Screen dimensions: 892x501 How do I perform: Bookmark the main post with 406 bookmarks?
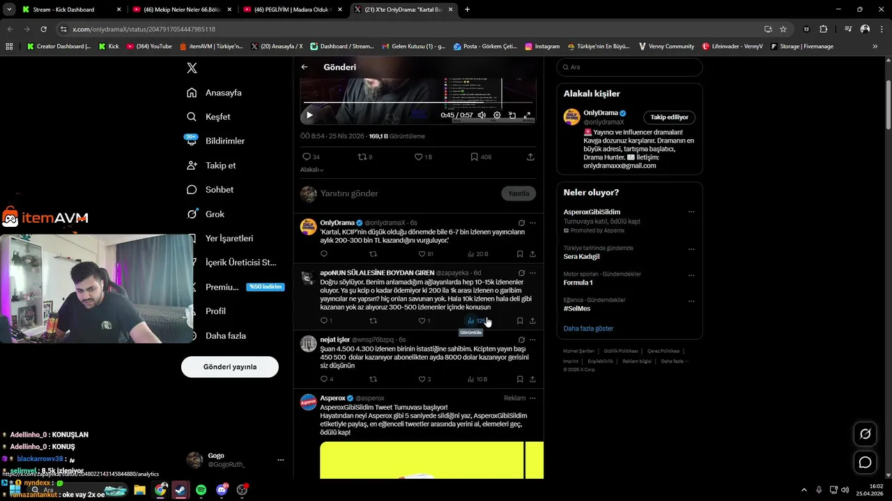pos(481,157)
